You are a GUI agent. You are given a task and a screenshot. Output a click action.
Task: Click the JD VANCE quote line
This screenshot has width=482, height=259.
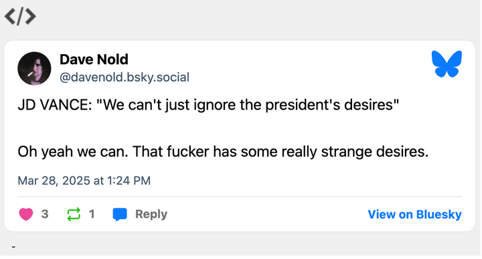(x=208, y=105)
